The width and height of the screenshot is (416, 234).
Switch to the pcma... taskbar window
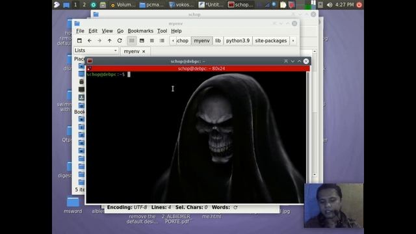(151, 5)
